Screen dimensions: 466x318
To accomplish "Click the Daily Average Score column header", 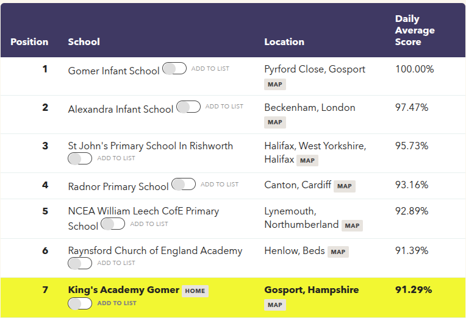I will (x=415, y=30).
